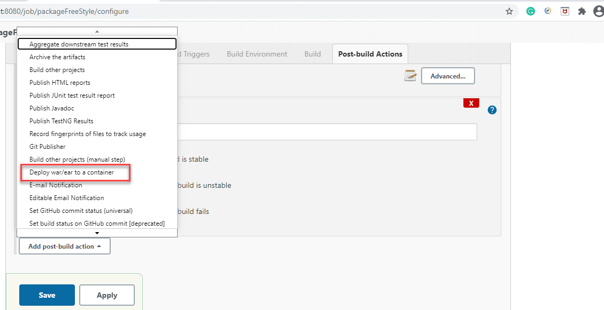Switch to the Build tab
This screenshot has height=310, width=604.
312,54
